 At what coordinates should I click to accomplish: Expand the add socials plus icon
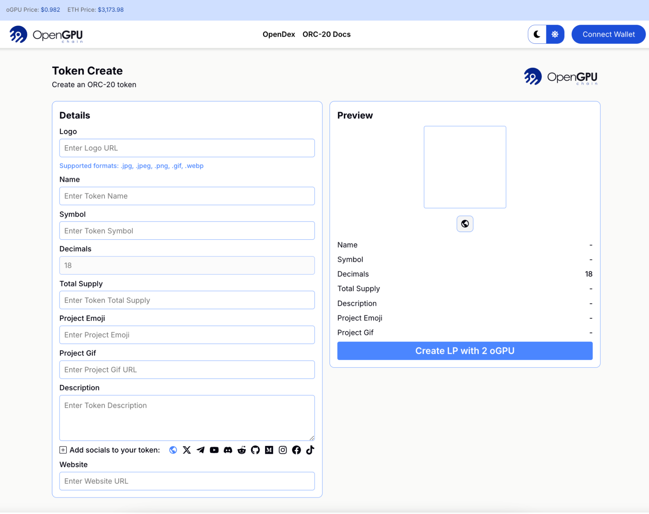tap(63, 450)
